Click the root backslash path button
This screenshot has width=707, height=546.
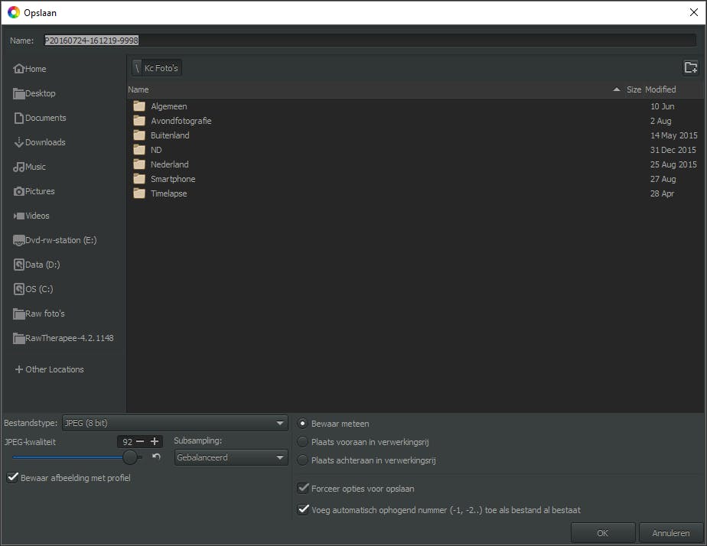(137, 68)
